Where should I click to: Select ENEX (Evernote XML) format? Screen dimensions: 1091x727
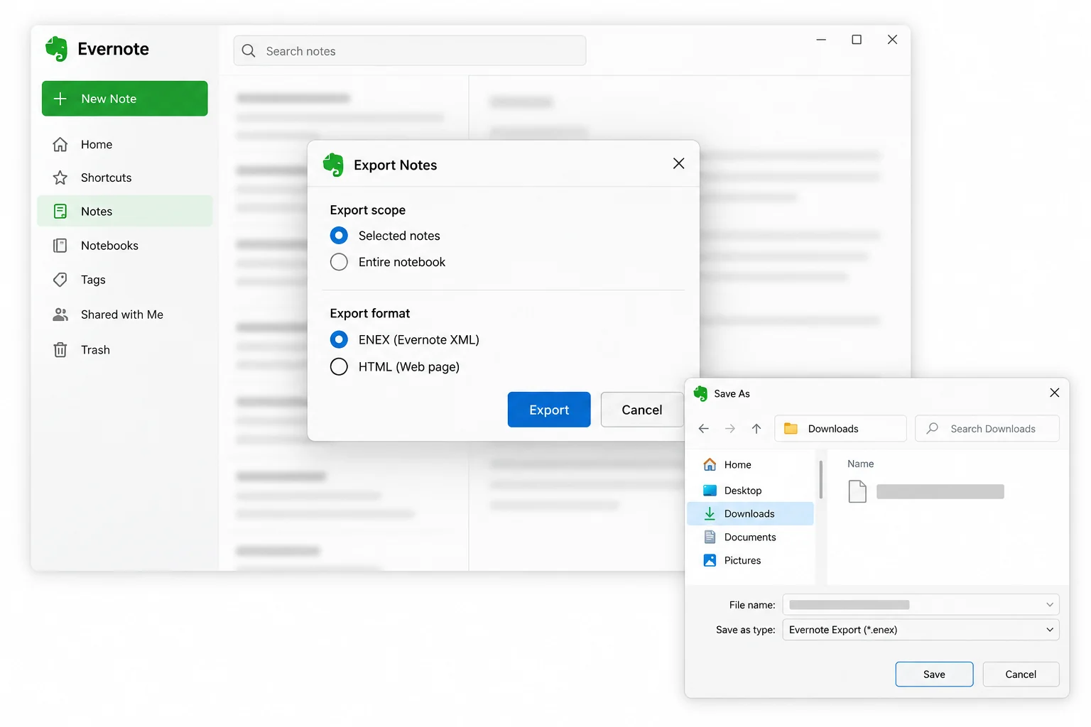click(x=339, y=340)
